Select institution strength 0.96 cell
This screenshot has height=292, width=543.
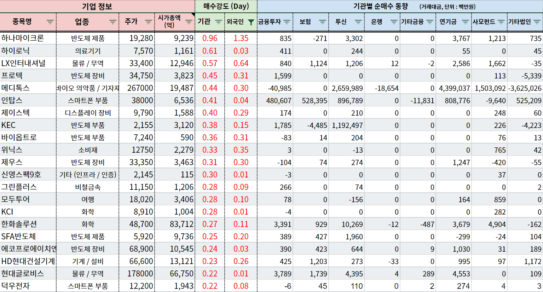(x=210, y=38)
